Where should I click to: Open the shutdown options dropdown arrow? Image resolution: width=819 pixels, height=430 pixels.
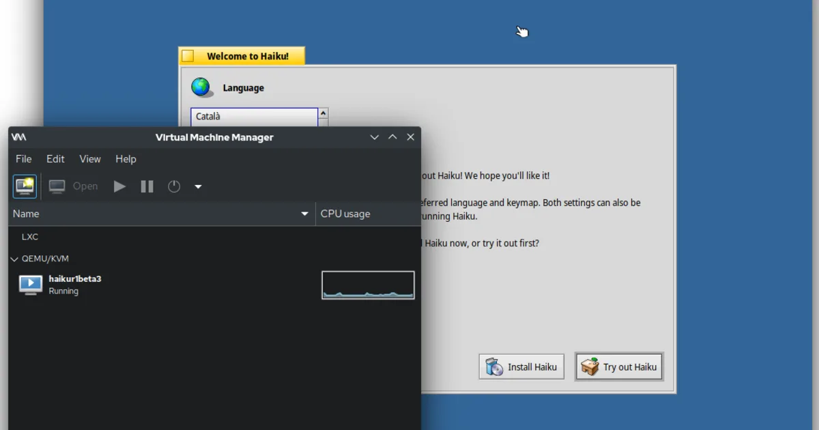coord(198,186)
